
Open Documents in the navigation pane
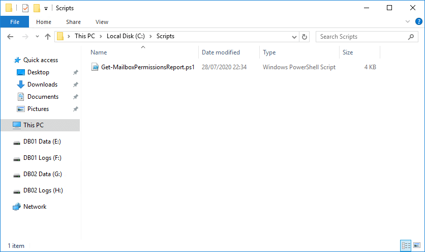pos(43,97)
